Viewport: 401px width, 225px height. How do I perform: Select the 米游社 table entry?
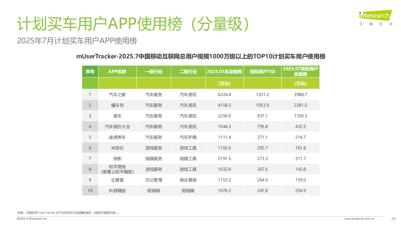coord(117,148)
